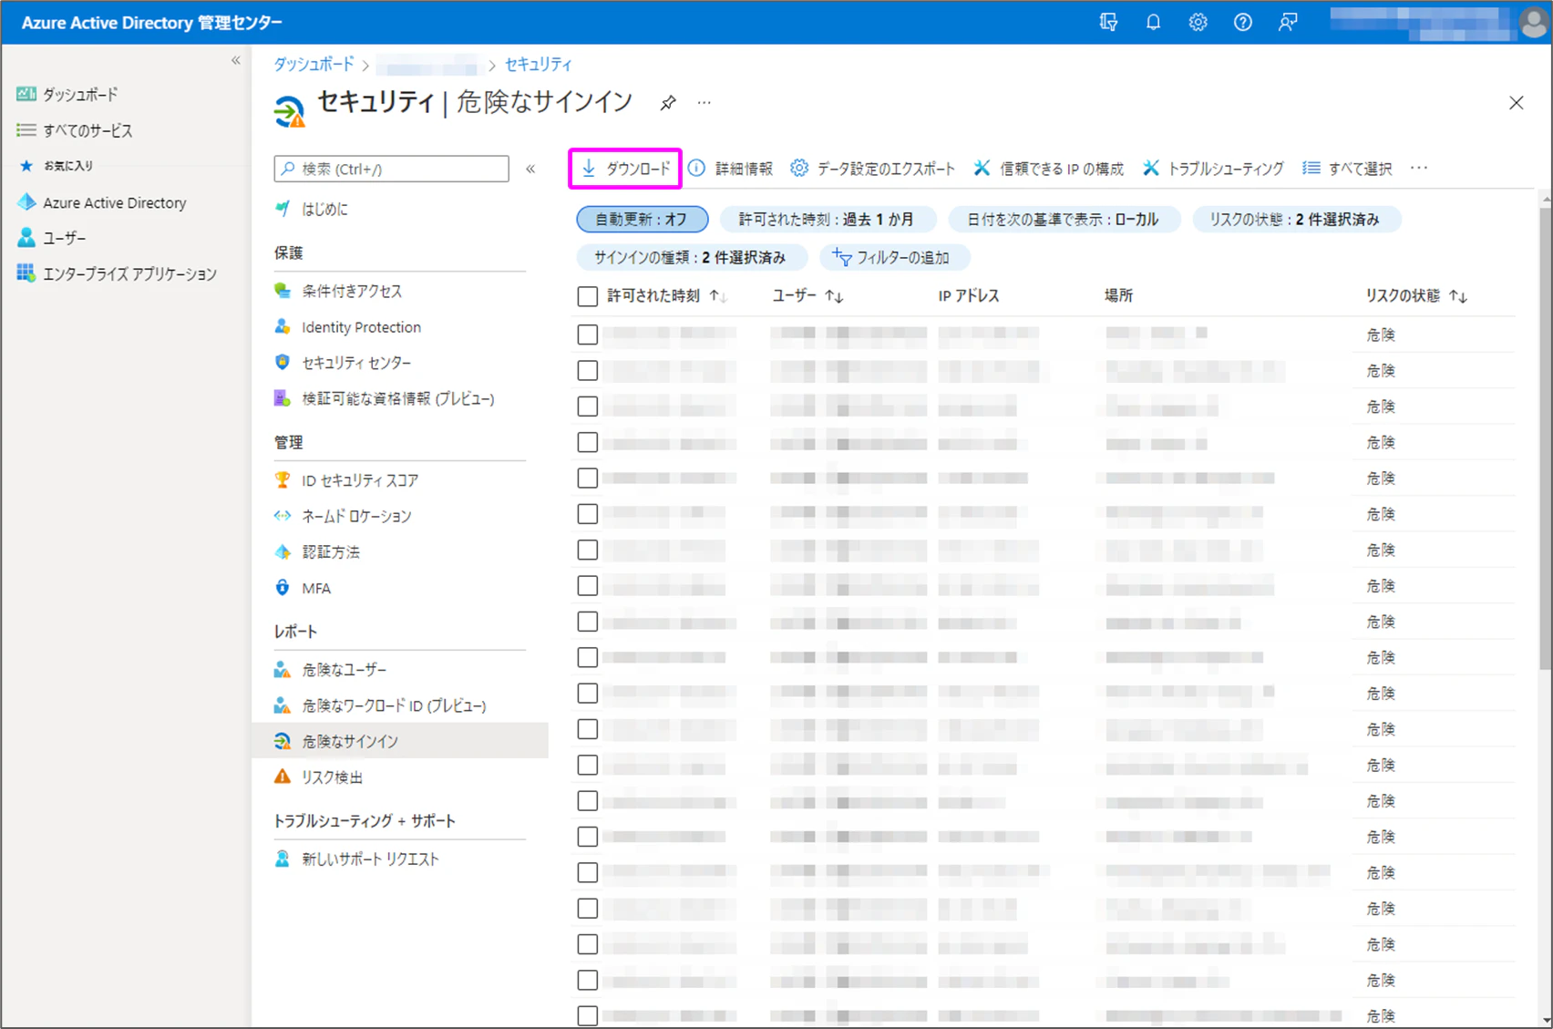Open データ設定のエクスポート
The width and height of the screenshot is (1553, 1029).
[873, 169]
